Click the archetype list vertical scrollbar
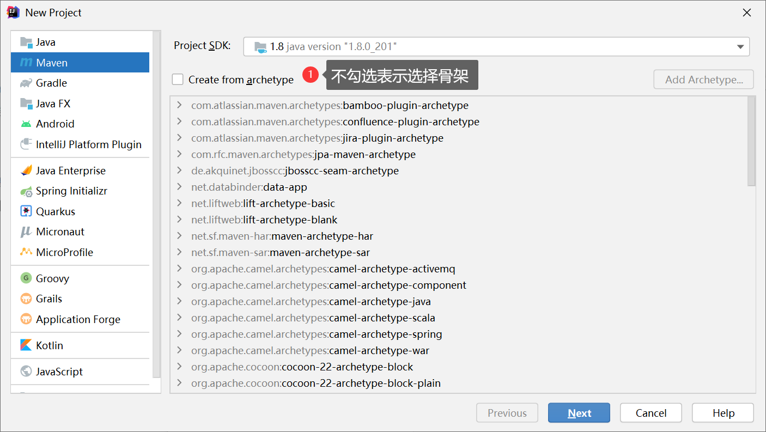 751,142
